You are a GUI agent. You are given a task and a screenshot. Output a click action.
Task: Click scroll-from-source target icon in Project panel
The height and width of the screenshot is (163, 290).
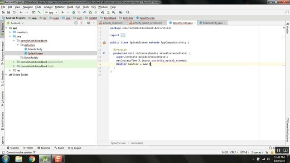(76, 23)
